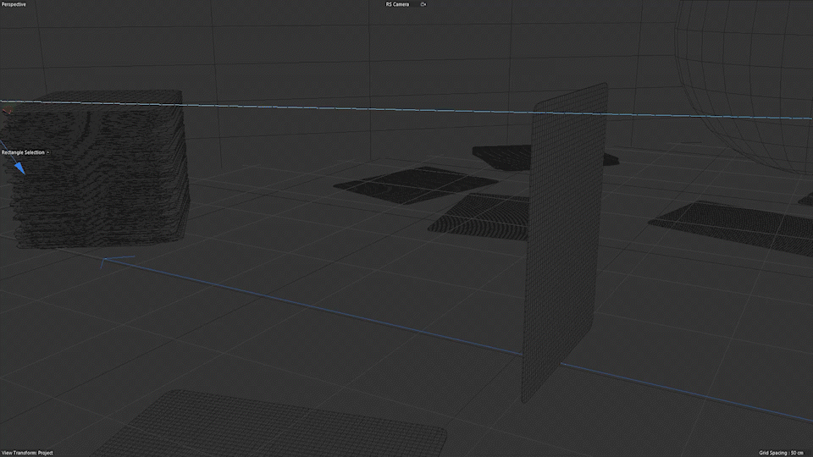This screenshot has width=813, height=457.
Task: Click the RS Camera label
Action: (395, 4)
